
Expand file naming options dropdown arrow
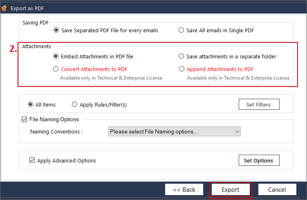pyautogui.click(x=237, y=131)
